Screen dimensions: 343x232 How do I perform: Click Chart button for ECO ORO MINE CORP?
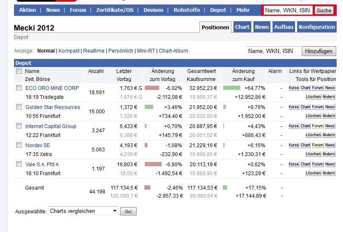click(x=305, y=88)
